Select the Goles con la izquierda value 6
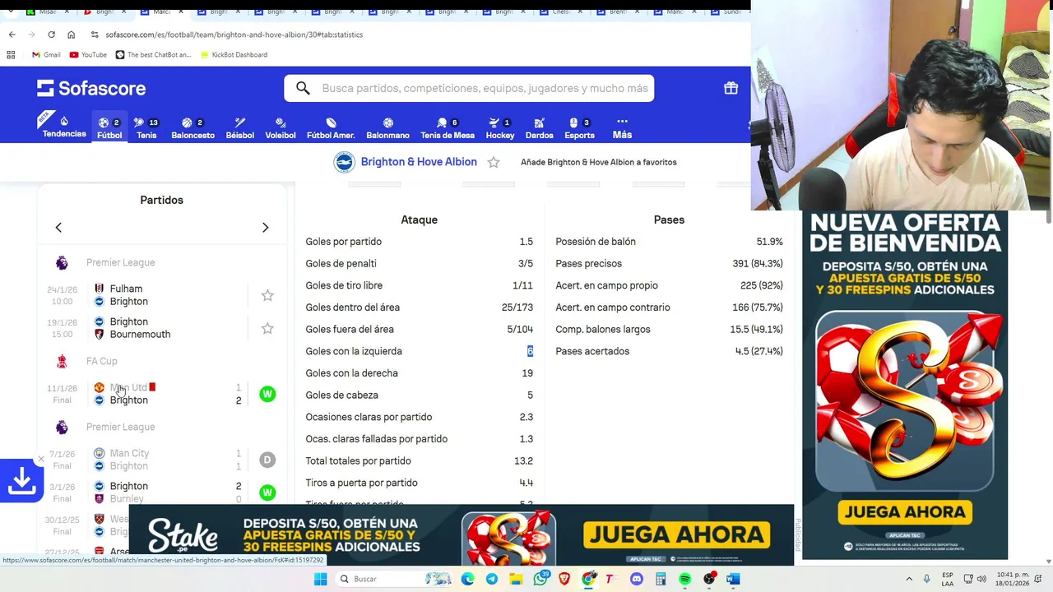Viewport: 1053px width, 592px height. pos(530,351)
